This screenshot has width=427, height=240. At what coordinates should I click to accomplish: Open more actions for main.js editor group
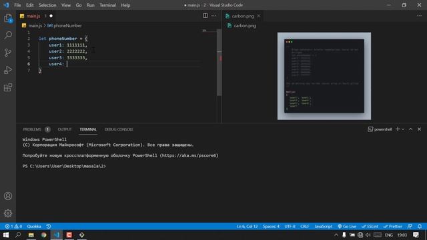(x=213, y=16)
